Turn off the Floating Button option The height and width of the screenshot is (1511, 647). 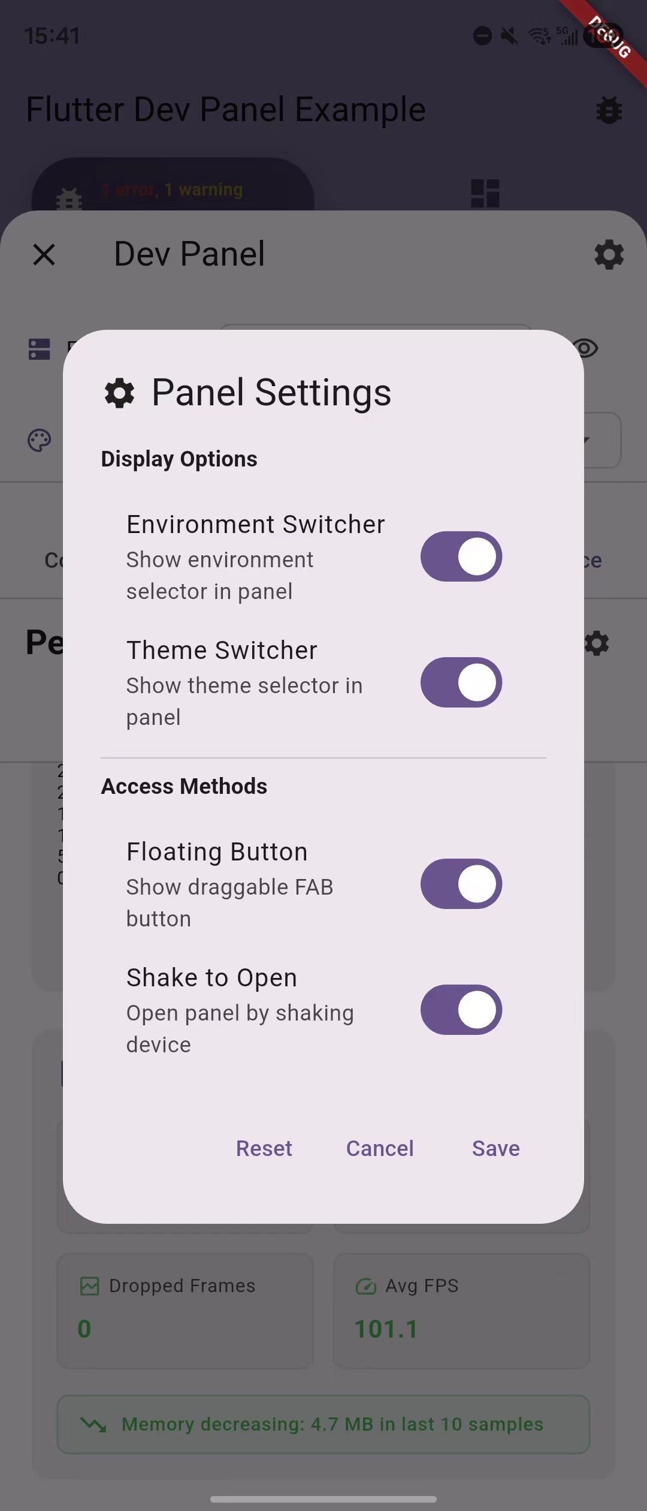[x=461, y=884]
